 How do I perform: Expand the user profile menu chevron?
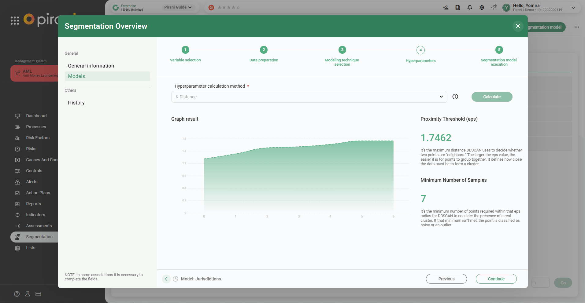pos(573,8)
